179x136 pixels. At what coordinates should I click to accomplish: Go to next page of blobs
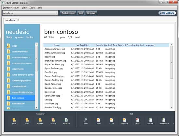(77, 37)
